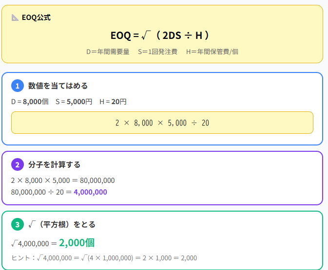Click the ヒント hint line

coord(104,258)
